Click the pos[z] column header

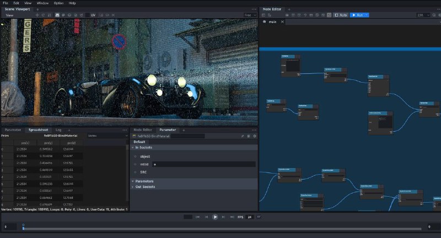pos(72,143)
